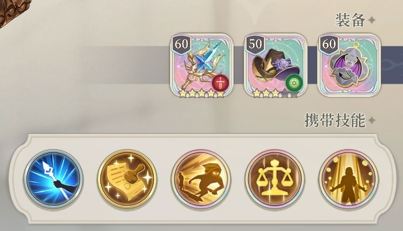Screen dimensions: 403x231
Task: Select the glowing figure with coins skill
Action: point(349,179)
